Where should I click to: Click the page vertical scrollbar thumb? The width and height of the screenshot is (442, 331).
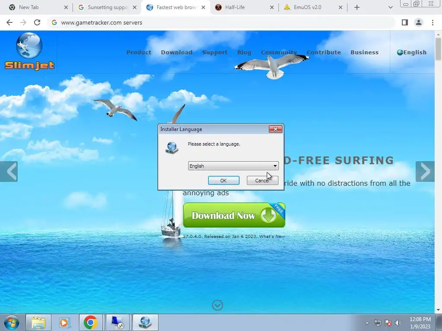pos(438,48)
